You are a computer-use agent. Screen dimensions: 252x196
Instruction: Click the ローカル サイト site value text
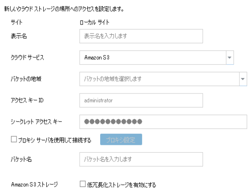click(94, 22)
